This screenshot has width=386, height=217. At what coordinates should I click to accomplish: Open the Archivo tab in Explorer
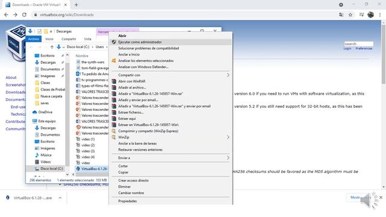click(x=34, y=39)
